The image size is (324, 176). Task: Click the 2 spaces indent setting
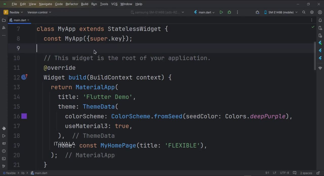[306, 173]
